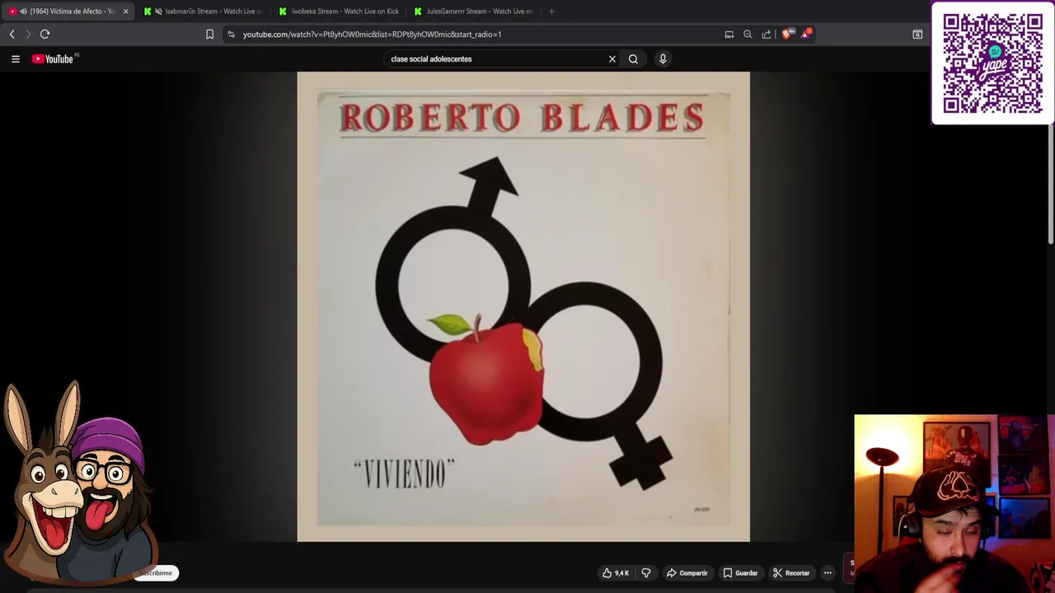The width and height of the screenshot is (1055, 593).
Task: Open site settings icon beside the URL
Action: (x=231, y=34)
